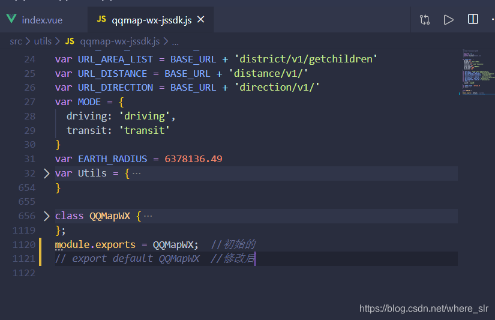
Task: Click module.exports on line 1120
Action: (95, 245)
